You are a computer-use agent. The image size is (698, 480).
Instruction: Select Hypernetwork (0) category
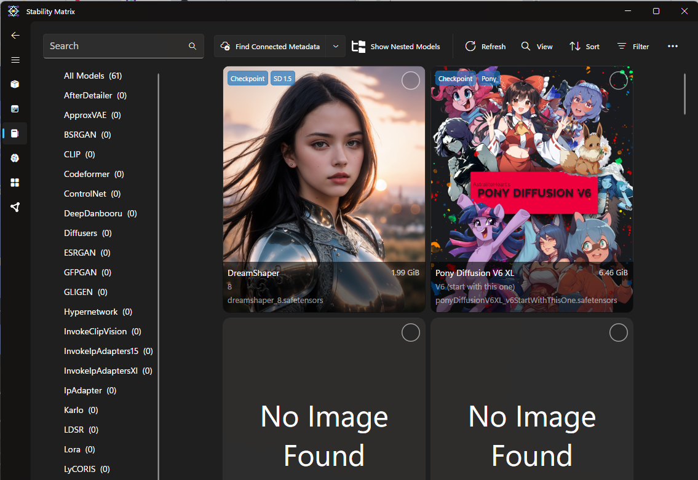click(98, 312)
